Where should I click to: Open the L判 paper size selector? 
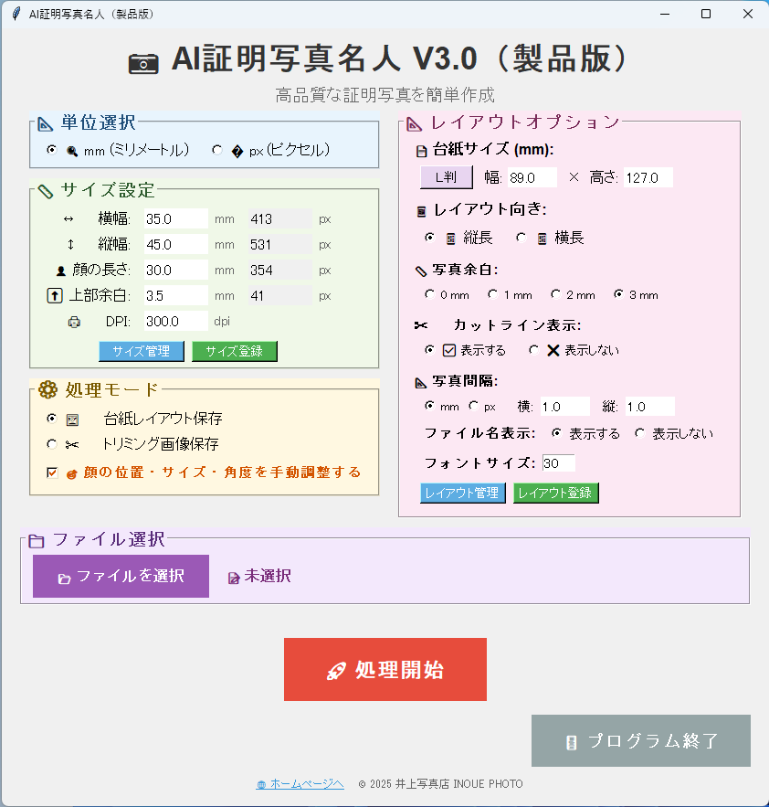click(446, 177)
